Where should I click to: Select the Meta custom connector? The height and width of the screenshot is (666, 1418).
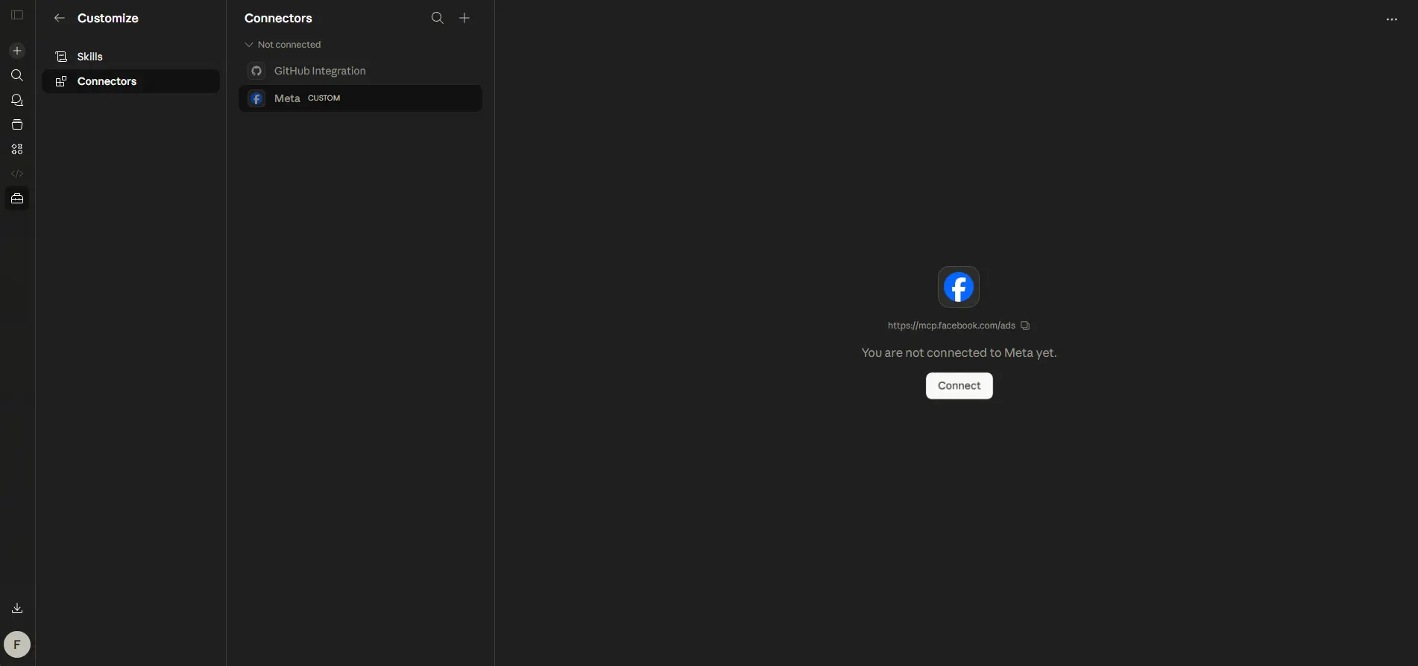coord(360,98)
